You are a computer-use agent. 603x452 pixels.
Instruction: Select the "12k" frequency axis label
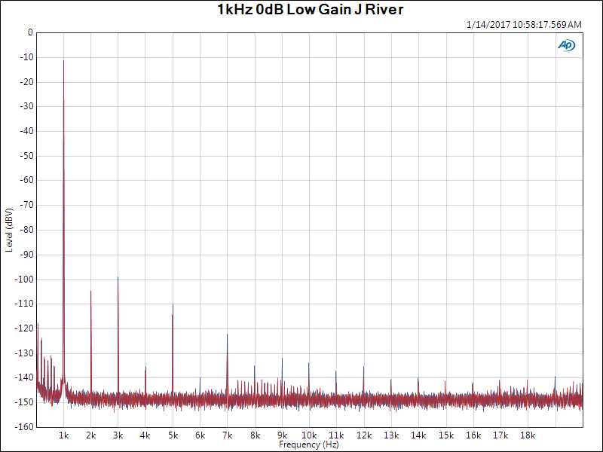[x=364, y=435]
